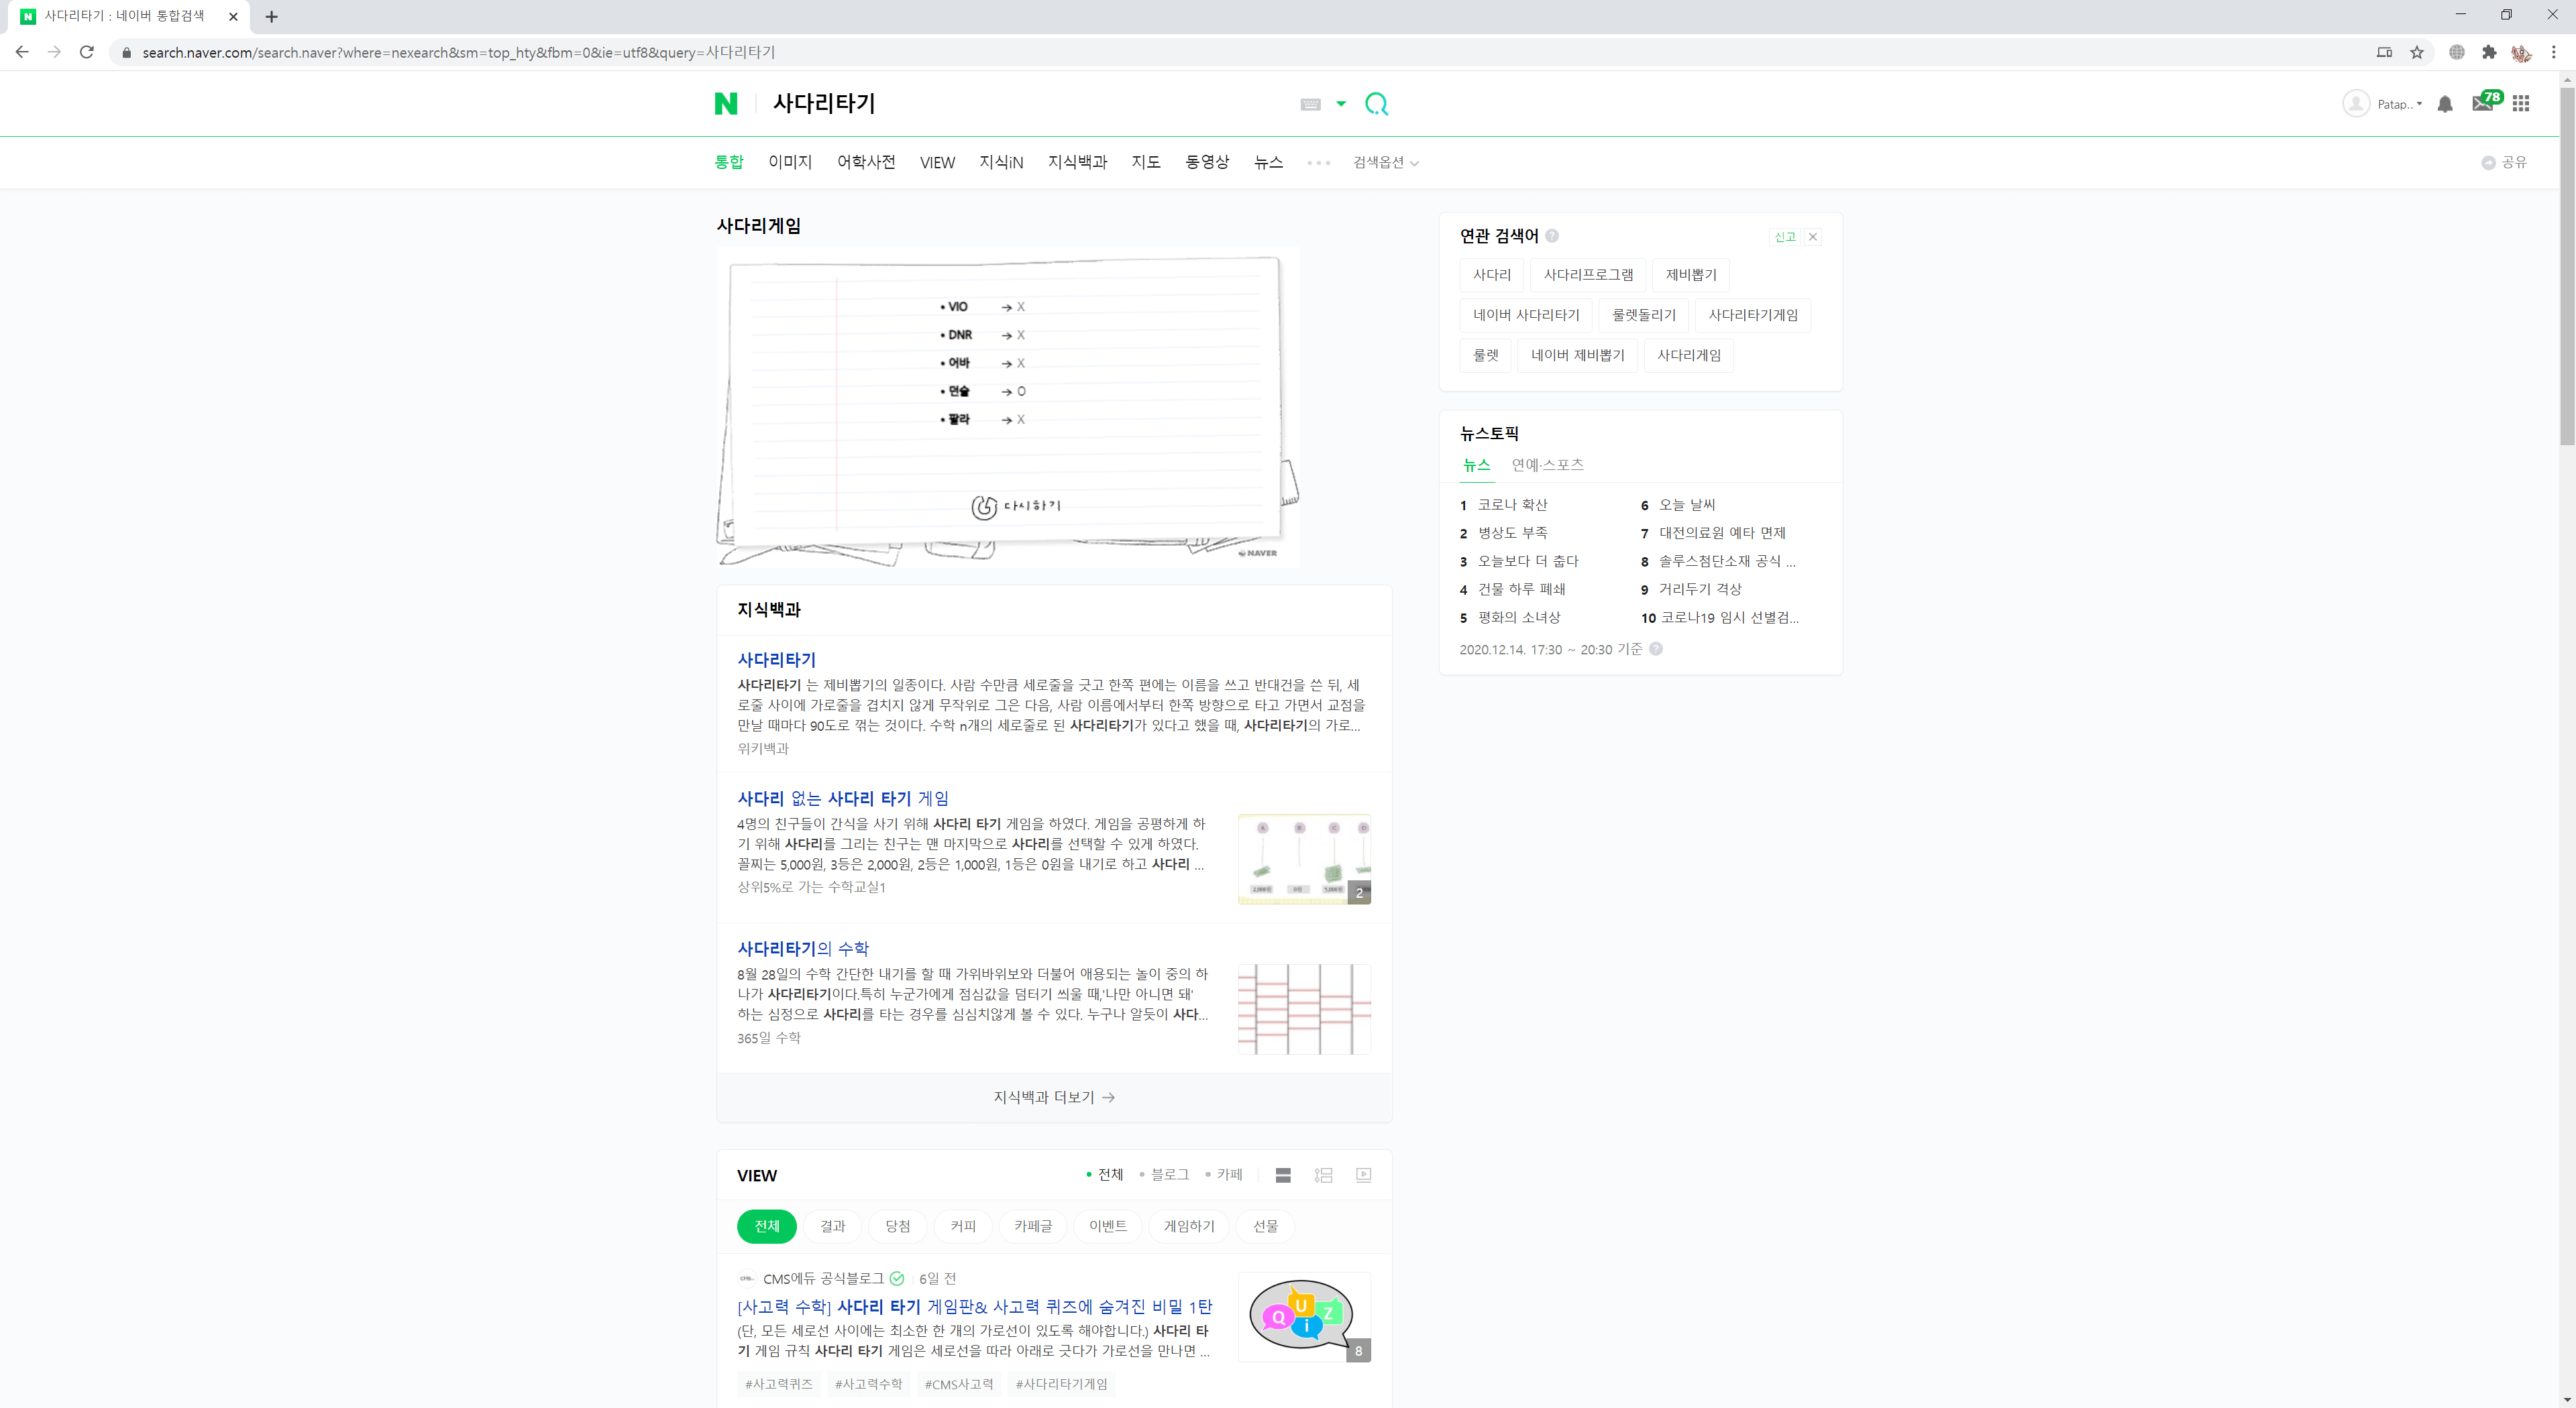Select the 결과 chip
2576x1408 pixels.
click(832, 1226)
